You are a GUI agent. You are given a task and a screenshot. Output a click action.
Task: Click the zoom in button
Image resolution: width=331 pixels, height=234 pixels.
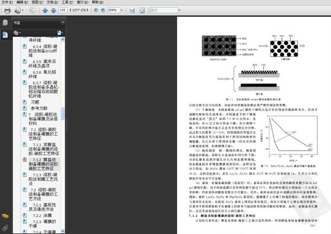(x=103, y=10)
